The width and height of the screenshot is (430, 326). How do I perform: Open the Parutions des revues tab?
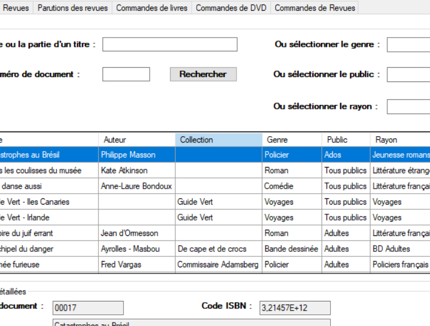(x=72, y=8)
